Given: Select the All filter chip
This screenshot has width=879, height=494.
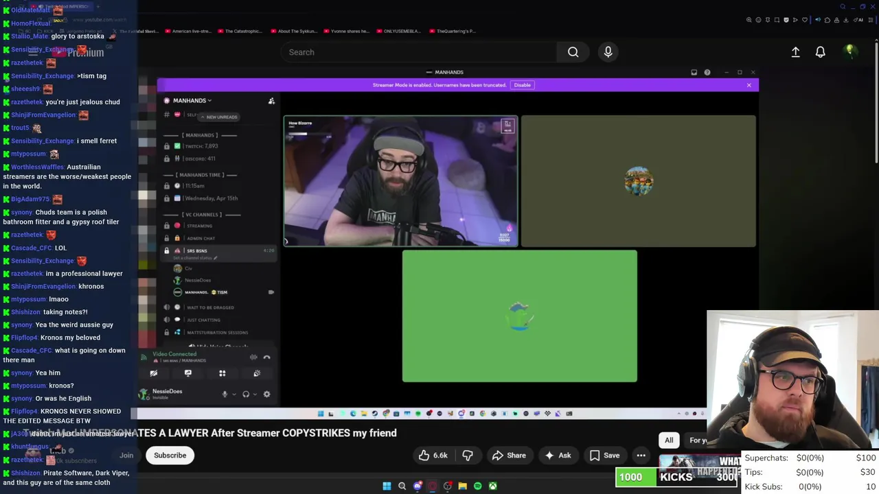Looking at the screenshot, I should (669, 440).
